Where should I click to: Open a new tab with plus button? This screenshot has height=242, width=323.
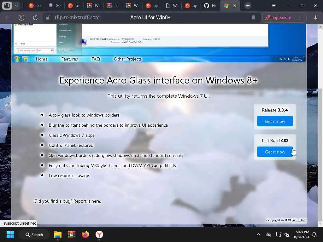click(248, 6)
